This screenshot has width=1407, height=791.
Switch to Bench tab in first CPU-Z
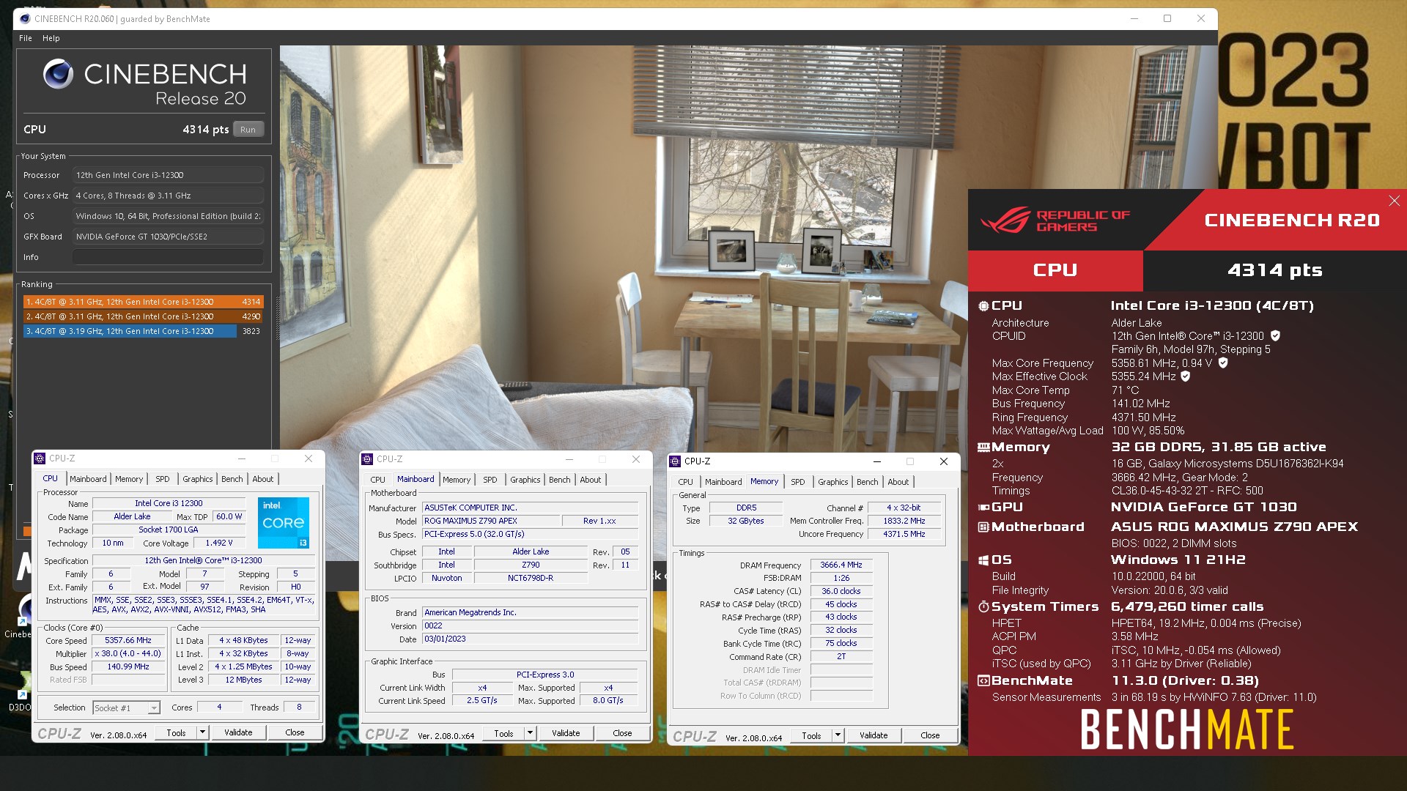(x=232, y=479)
